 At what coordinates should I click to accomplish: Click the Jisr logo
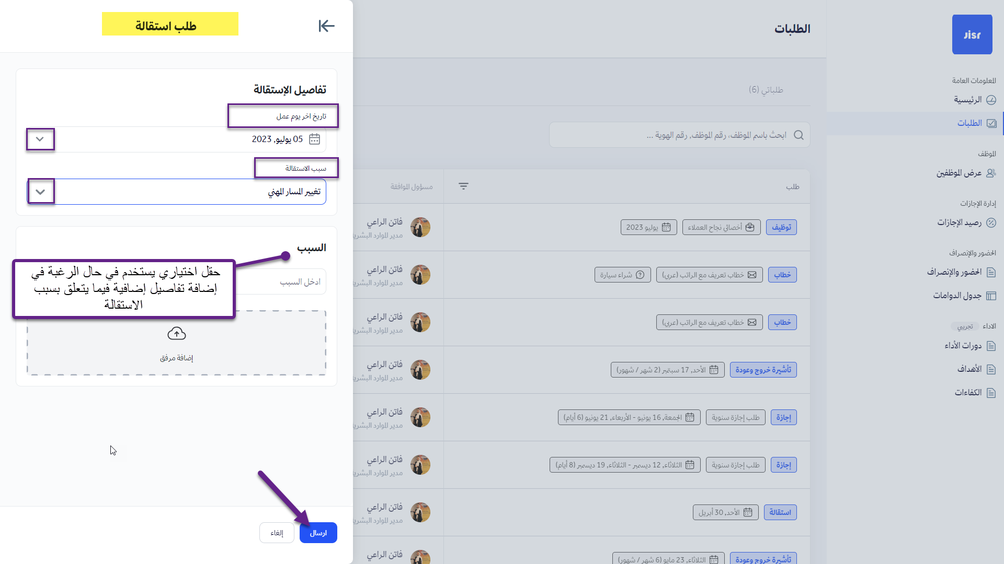point(972,34)
